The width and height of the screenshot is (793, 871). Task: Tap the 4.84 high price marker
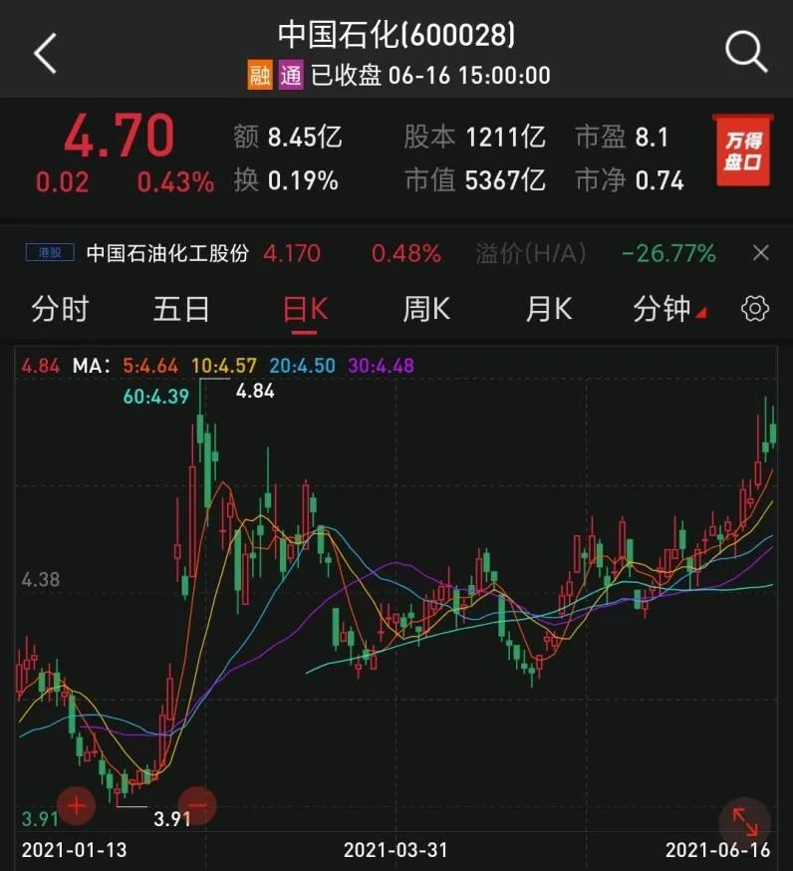pyautogui.click(x=255, y=391)
